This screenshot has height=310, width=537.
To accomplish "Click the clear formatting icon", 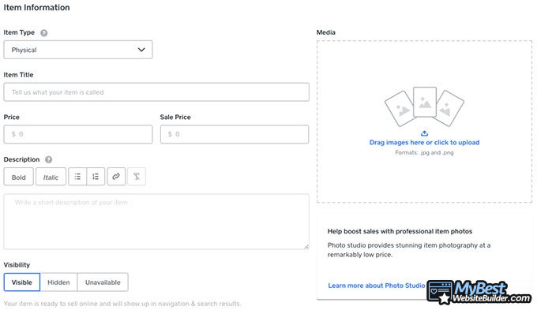I will click(x=137, y=177).
